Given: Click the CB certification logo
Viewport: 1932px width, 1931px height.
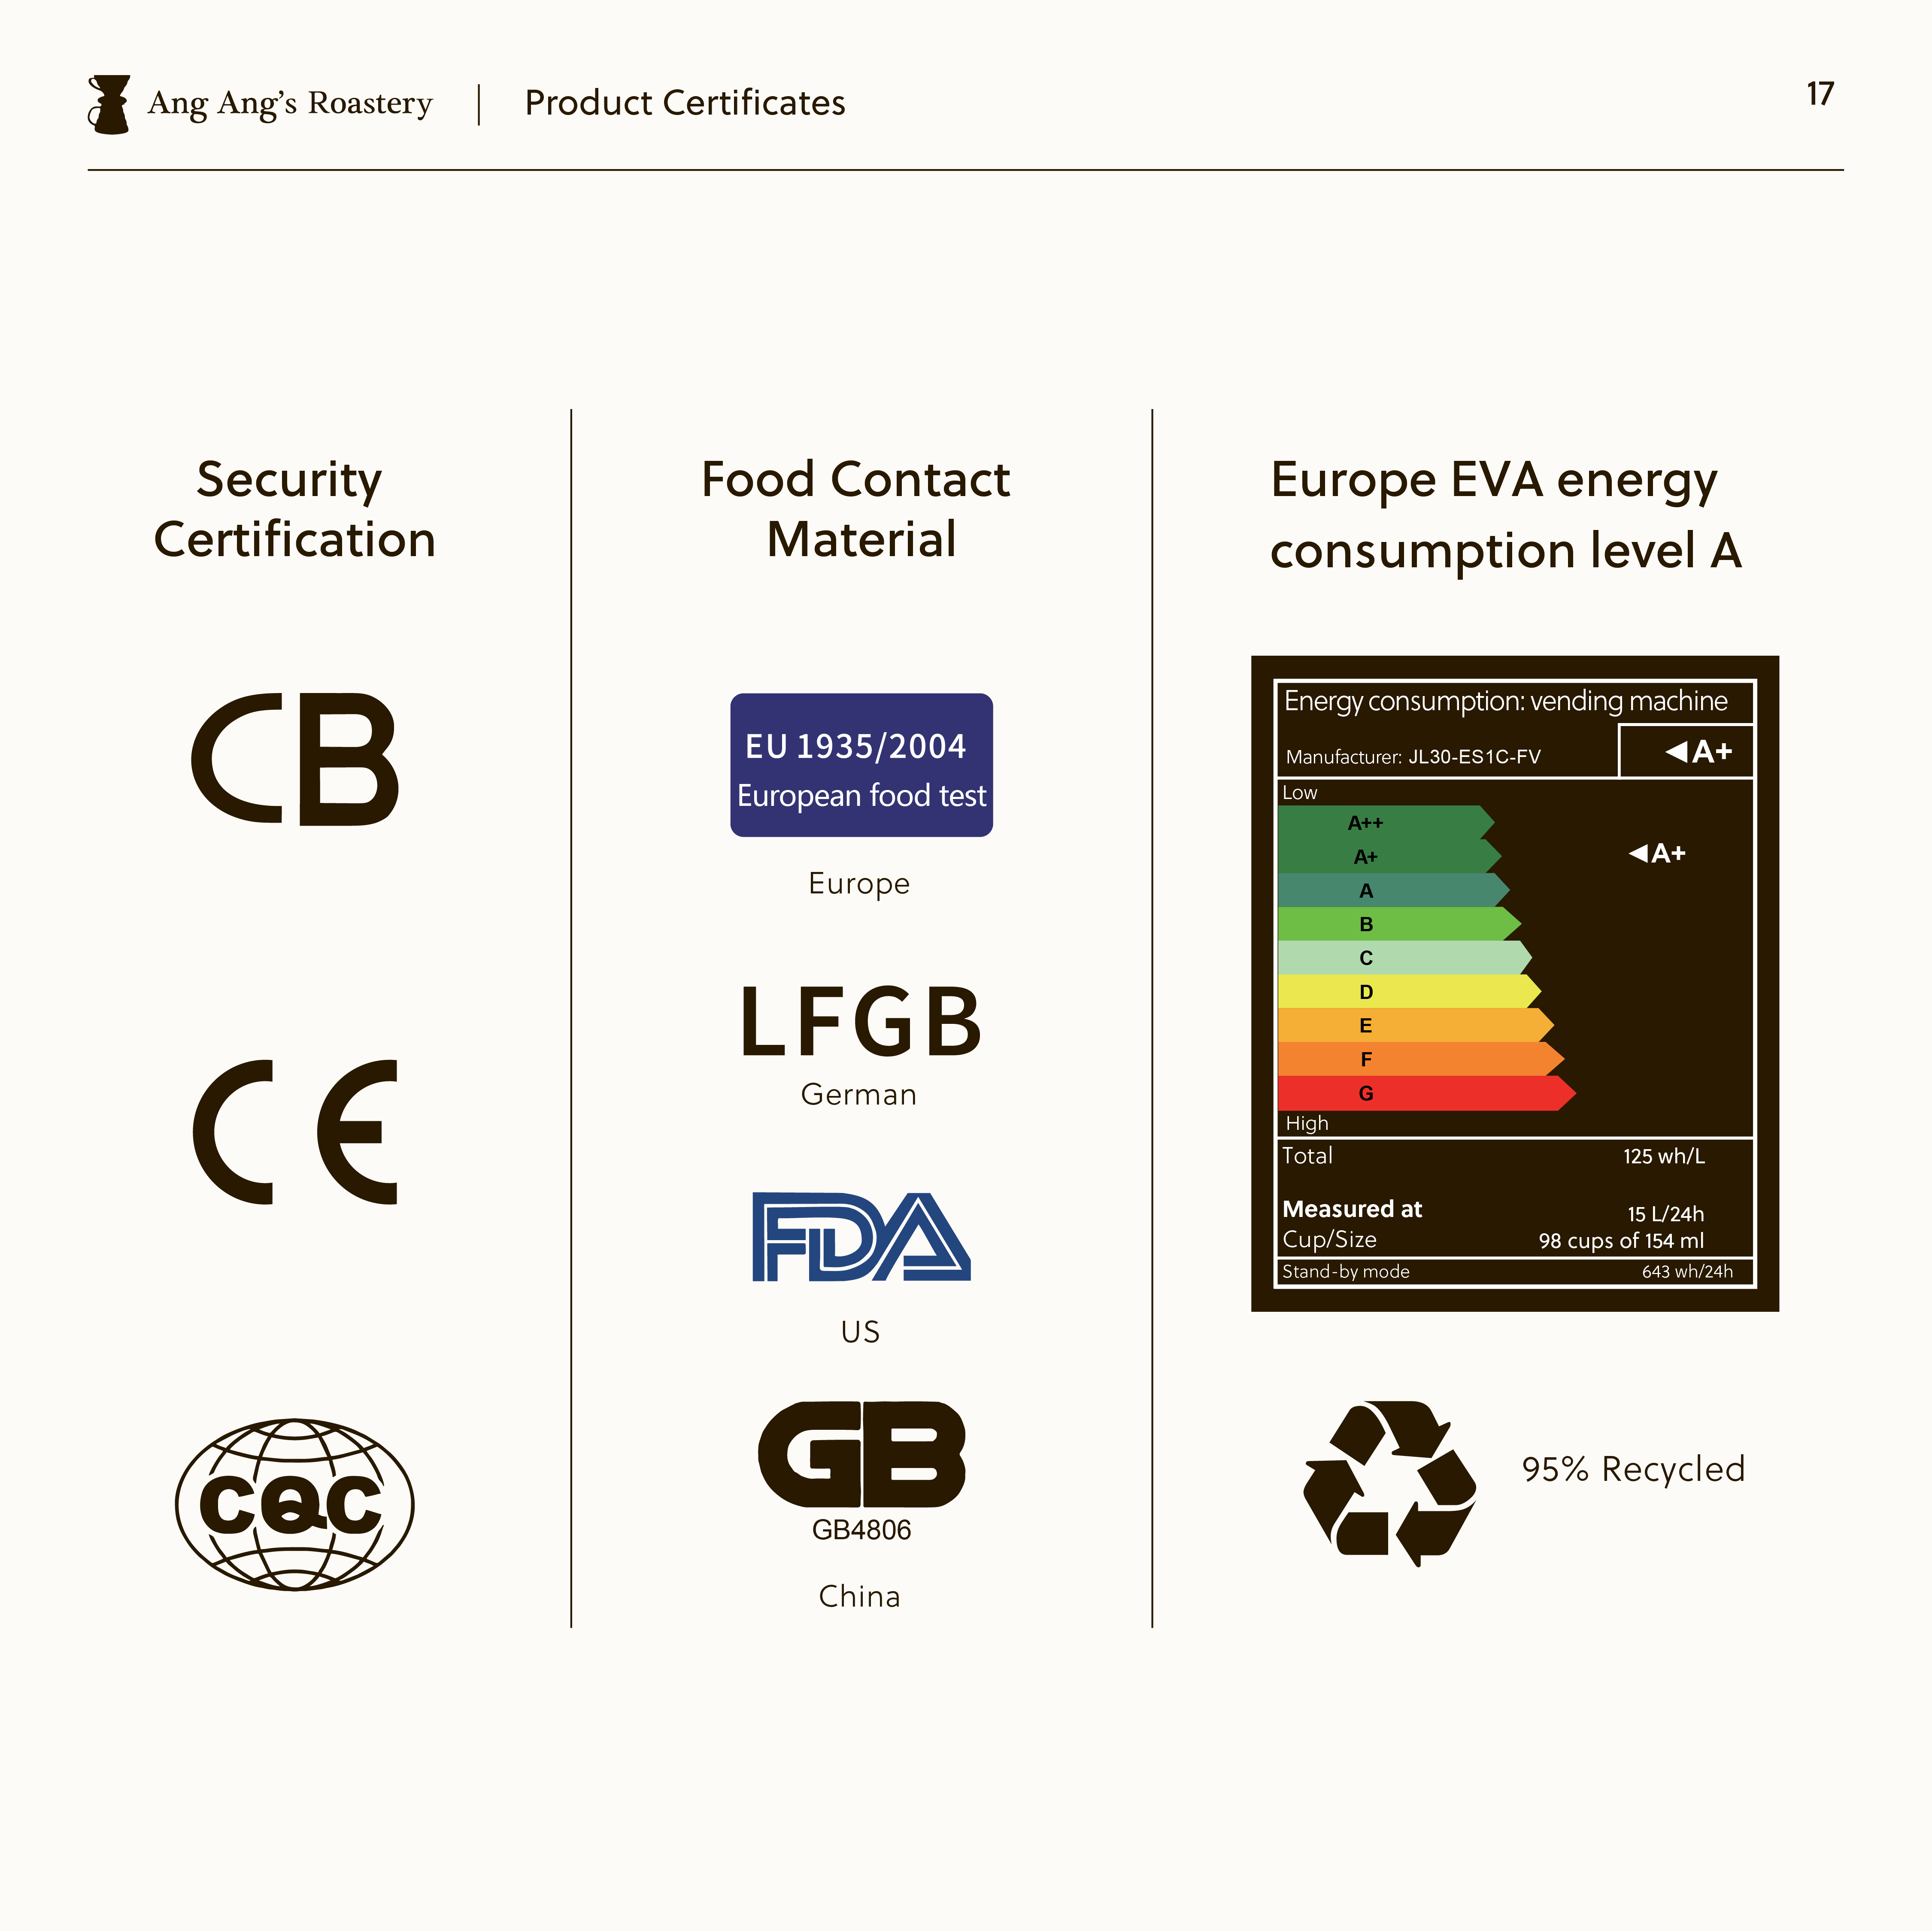Looking at the screenshot, I should [x=295, y=759].
